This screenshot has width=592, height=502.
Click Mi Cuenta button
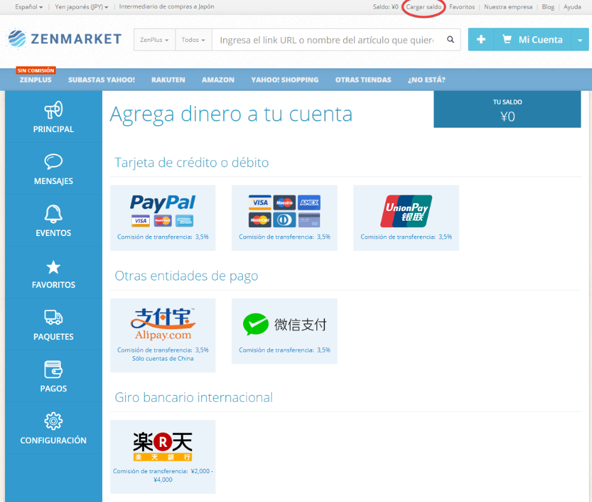pos(532,39)
